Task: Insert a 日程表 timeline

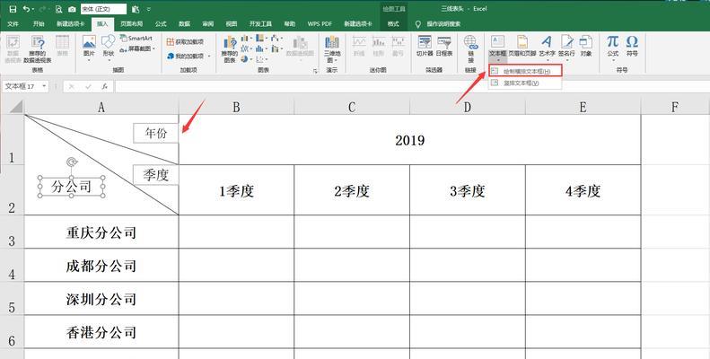Action: [x=444, y=46]
